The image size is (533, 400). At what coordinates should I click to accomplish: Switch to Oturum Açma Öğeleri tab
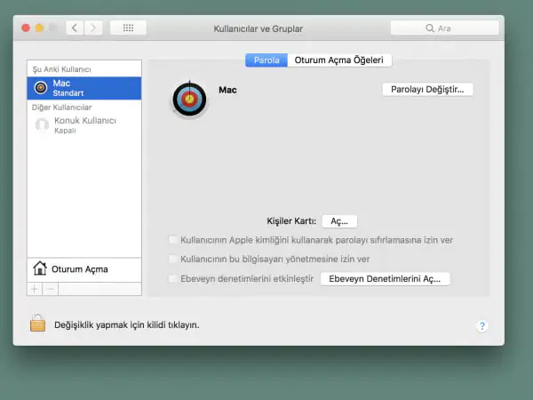coord(339,60)
